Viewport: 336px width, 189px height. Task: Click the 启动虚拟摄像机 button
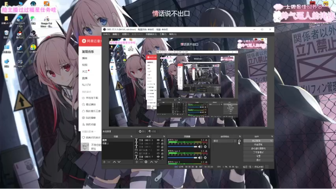click(x=258, y=149)
